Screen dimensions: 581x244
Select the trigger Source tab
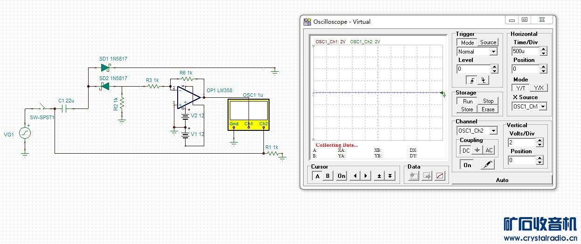(488, 42)
